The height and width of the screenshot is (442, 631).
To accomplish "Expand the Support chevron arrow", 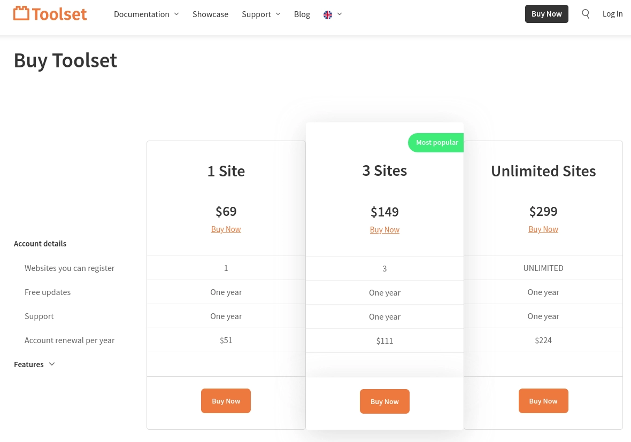I will (x=278, y=14).
